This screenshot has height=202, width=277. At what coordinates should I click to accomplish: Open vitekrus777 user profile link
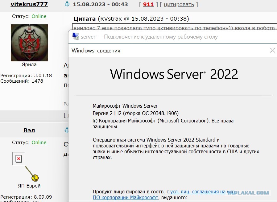point(29,4)
